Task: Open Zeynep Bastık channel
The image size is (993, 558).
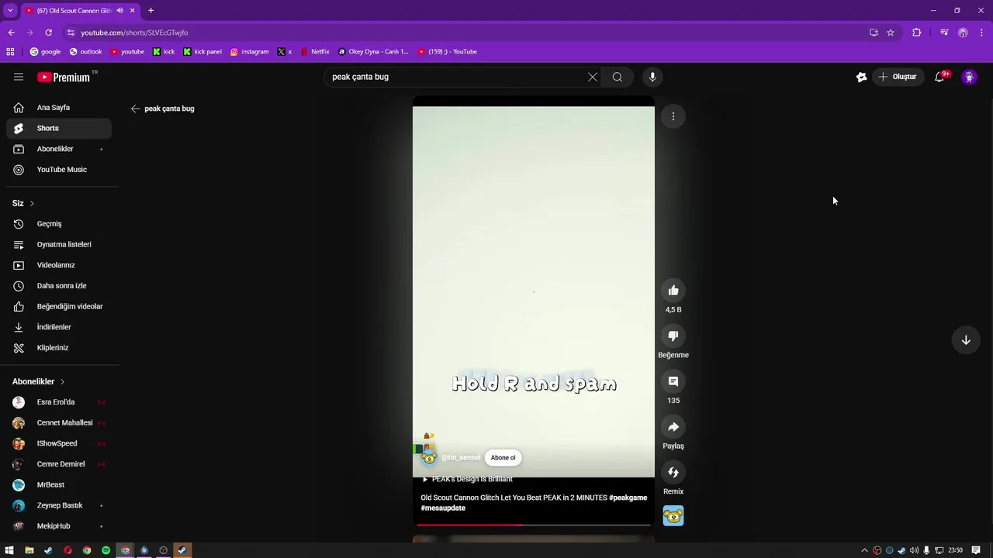Action: [x=59, y=505]
